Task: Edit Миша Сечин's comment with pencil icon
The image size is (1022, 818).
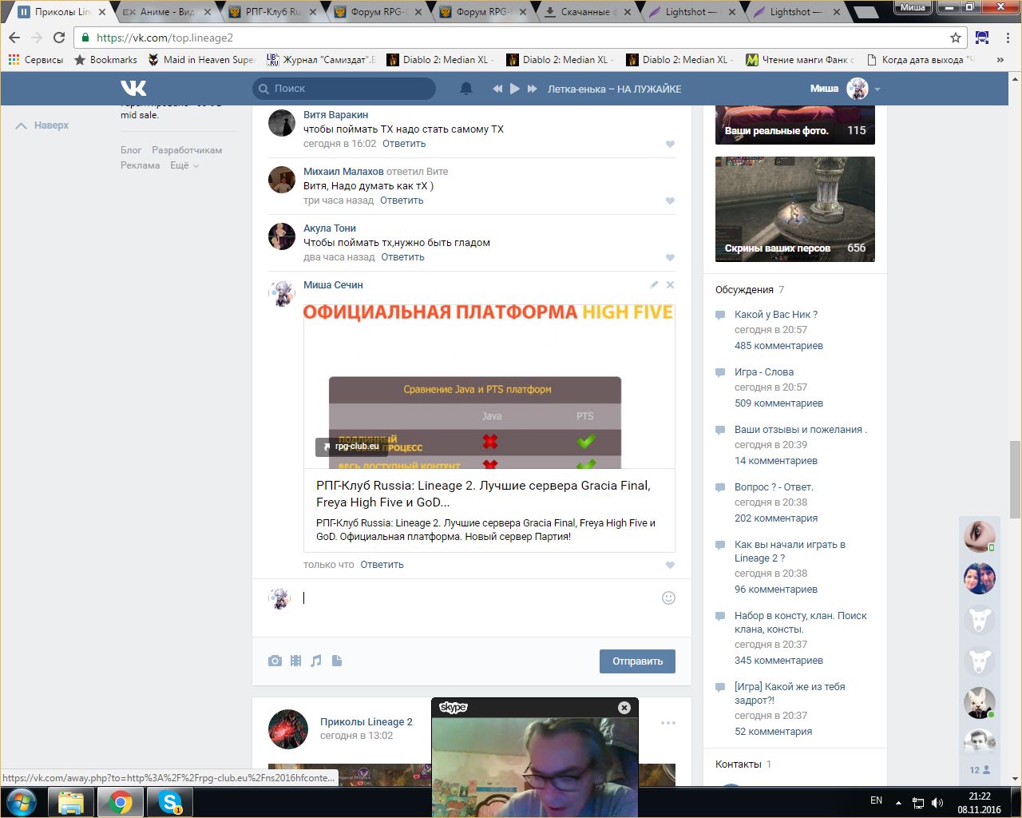Action: coord(654,284)
